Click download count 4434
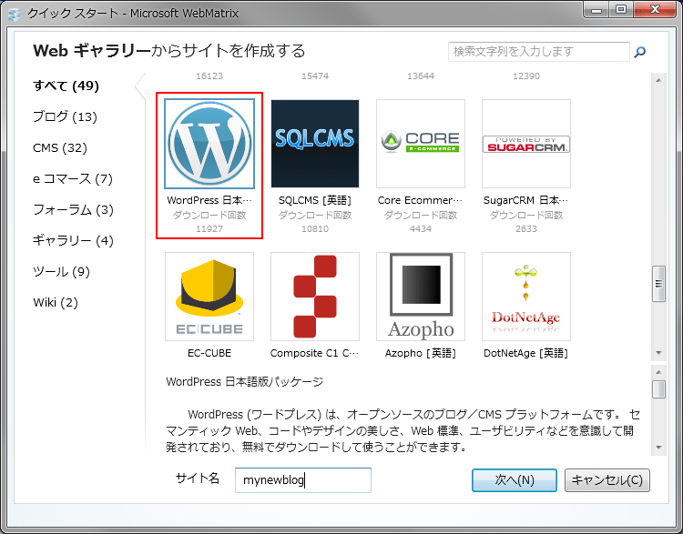Screen dimensions: 683x534 (x=421, y=229)
